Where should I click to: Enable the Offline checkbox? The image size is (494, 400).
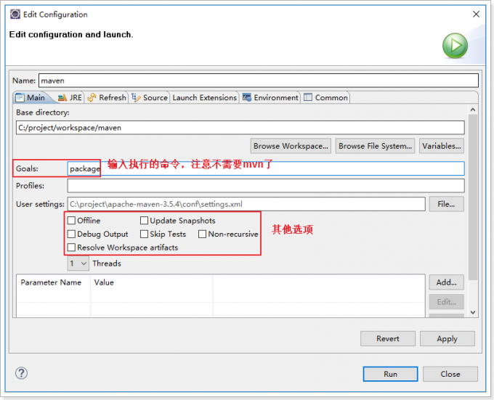pos(71,220)
